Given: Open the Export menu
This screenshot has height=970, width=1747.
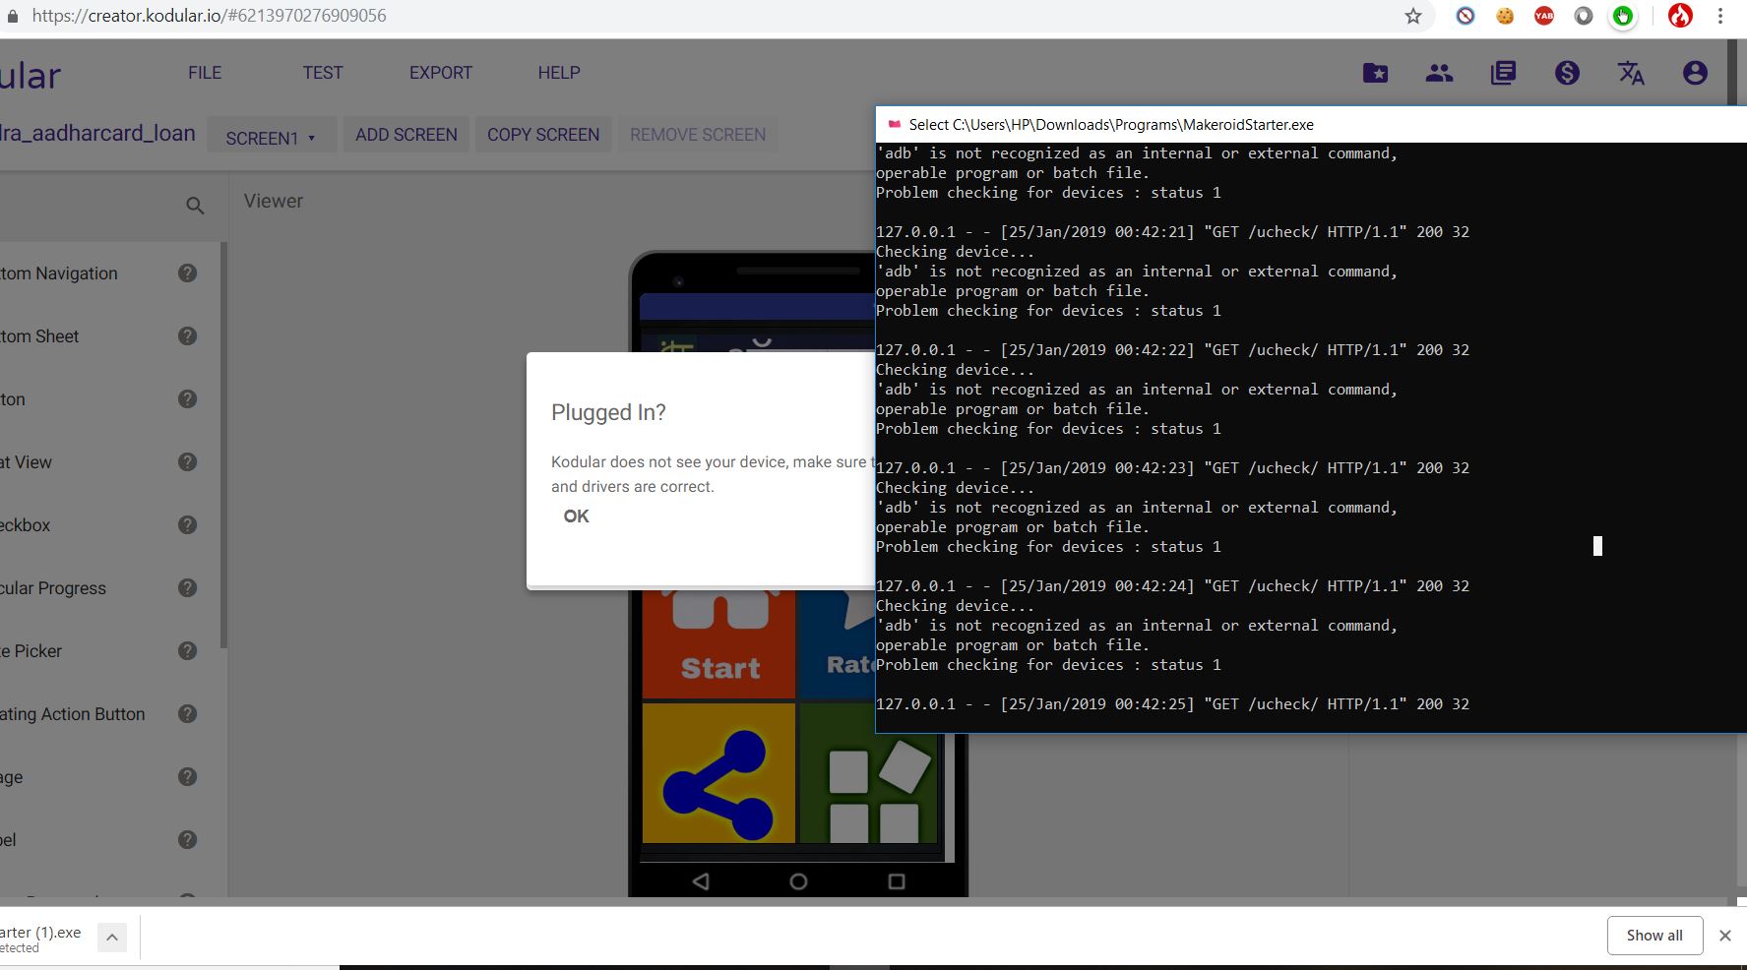Looking at the screenshot, I should pos(440,73).
